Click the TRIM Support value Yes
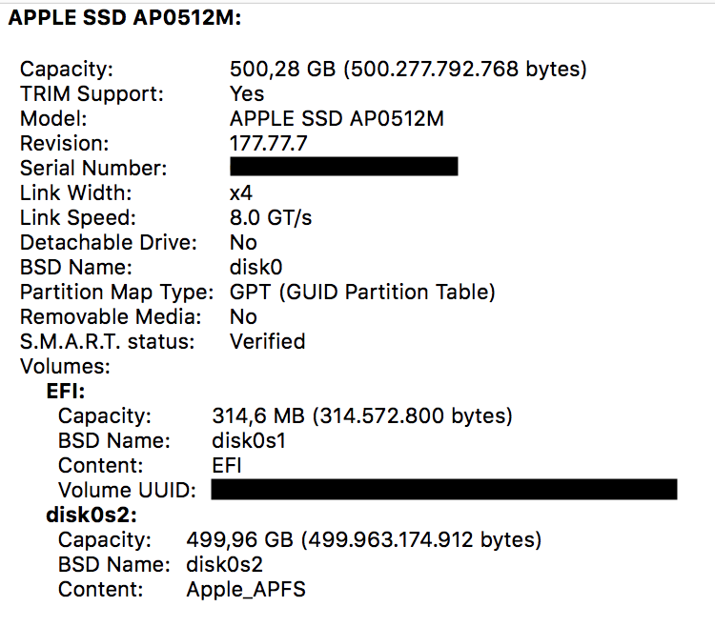 [x=247, y=94]
